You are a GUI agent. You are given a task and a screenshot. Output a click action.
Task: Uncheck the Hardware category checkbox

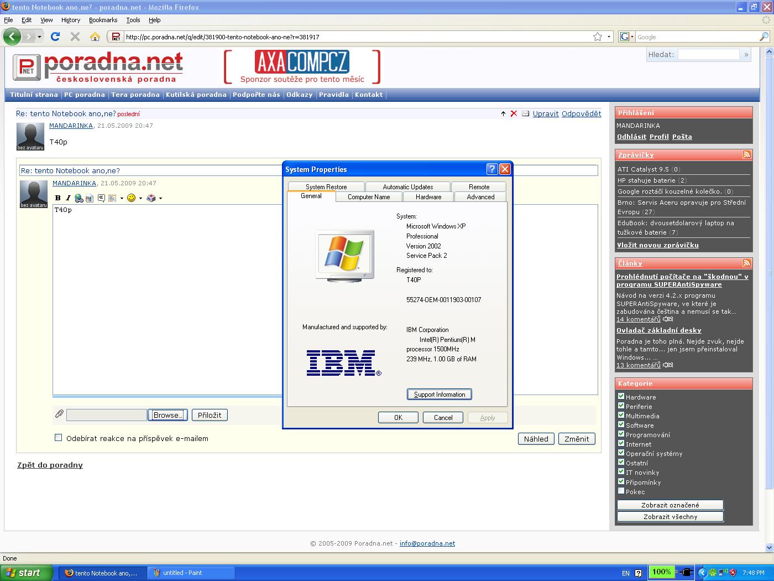tap(621, 396)
